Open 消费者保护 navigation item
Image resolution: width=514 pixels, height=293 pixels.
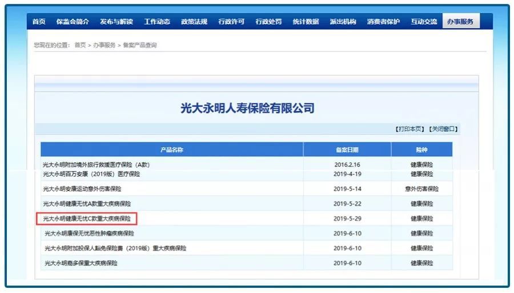[x=384, y=22]
